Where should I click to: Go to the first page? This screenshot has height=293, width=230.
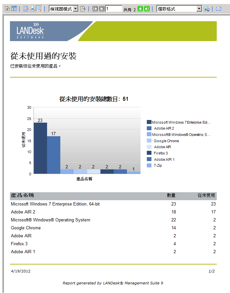95,9
